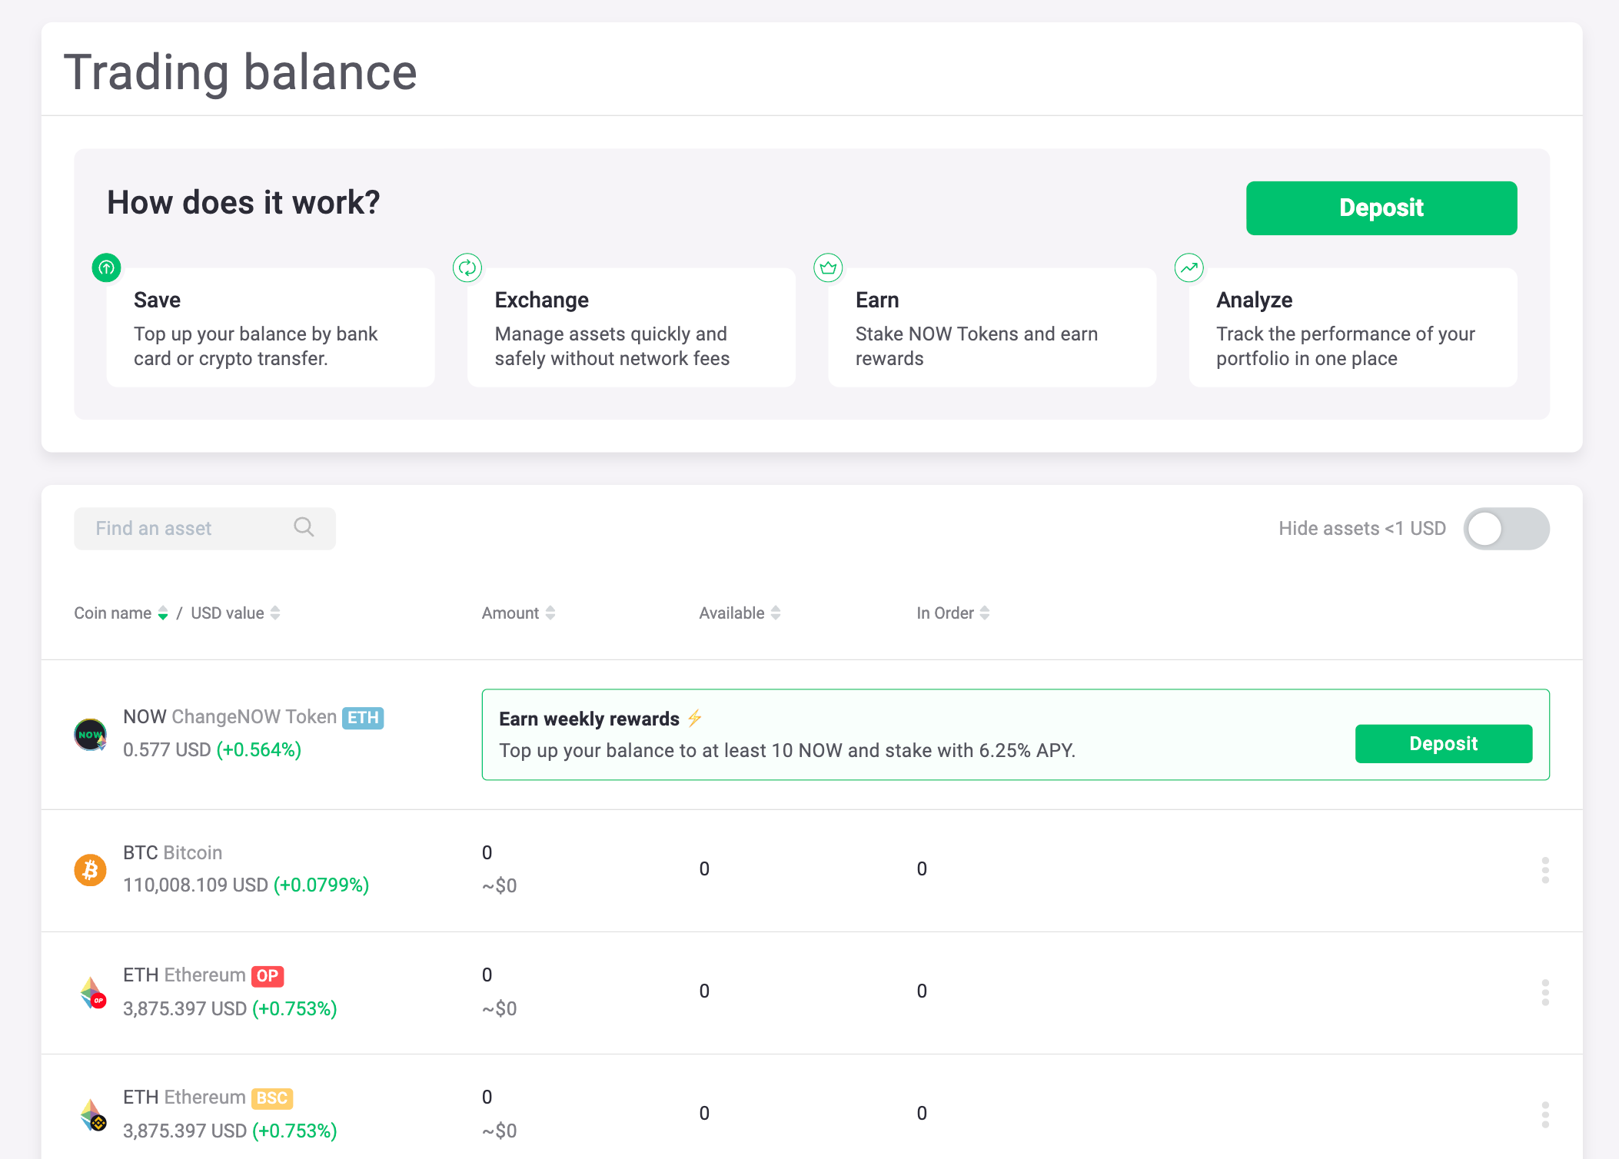Click the search magnifier in Find an asset
Screen dimensions: 1619x1159
[x=304, y=527]
